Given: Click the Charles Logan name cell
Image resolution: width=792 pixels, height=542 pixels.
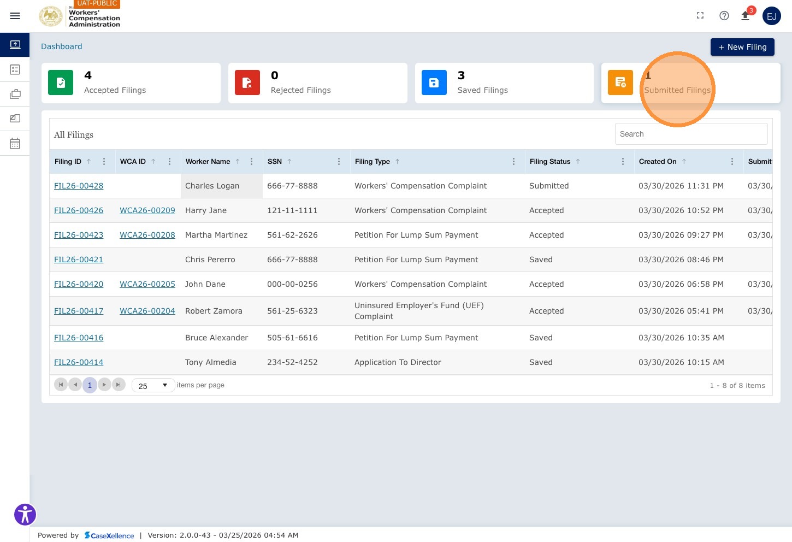Looking at the screenshot, I should [x=222, y=186].
